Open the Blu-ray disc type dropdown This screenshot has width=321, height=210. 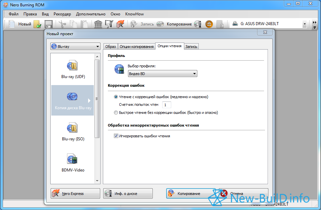click(75, 47)
